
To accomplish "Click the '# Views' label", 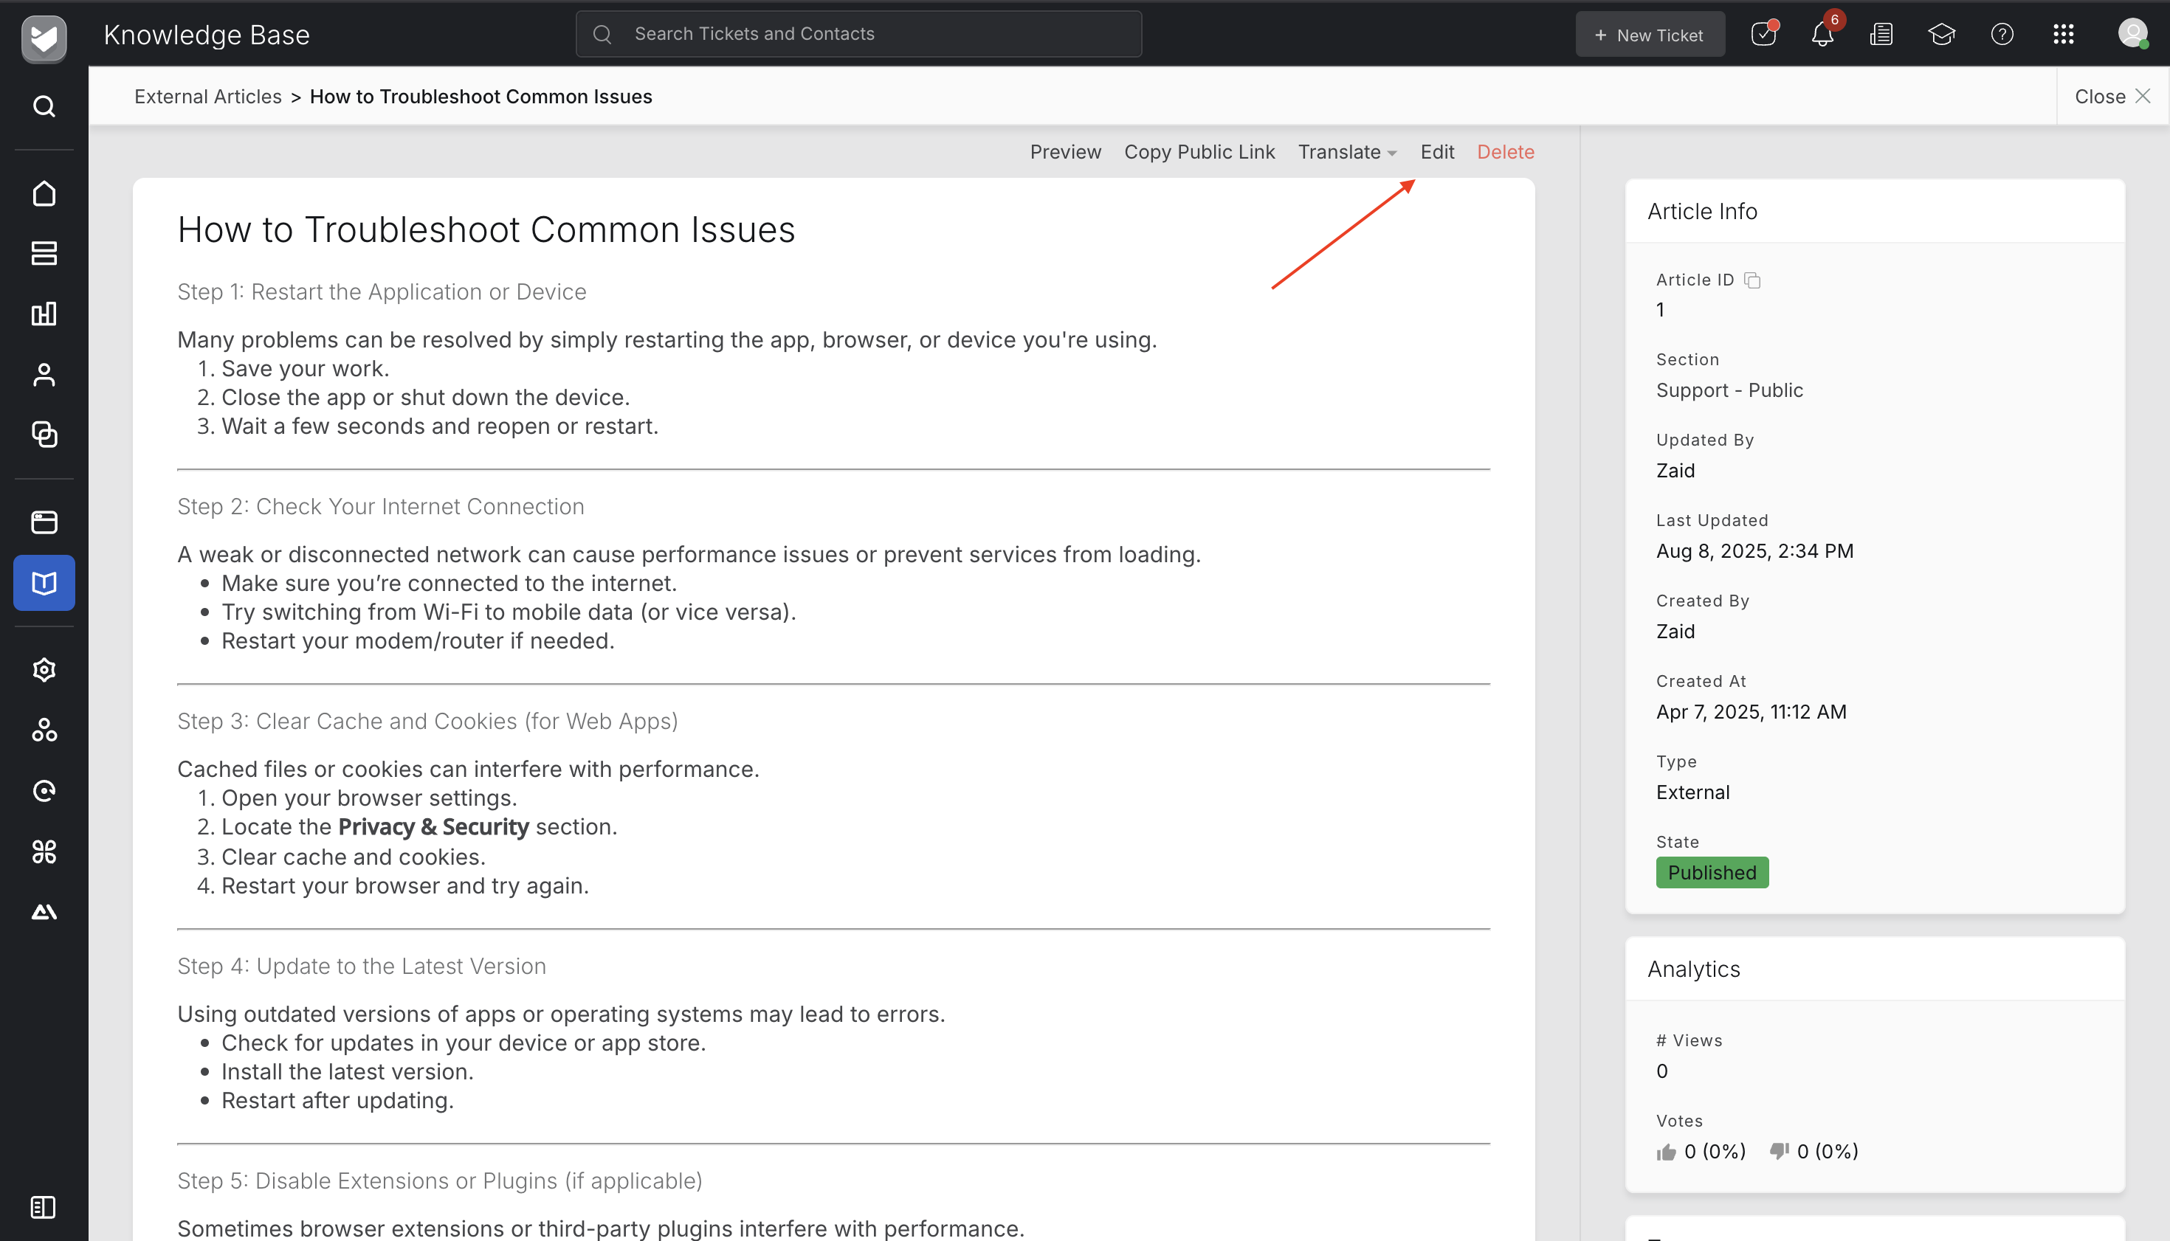I will pos(1688,1041).
